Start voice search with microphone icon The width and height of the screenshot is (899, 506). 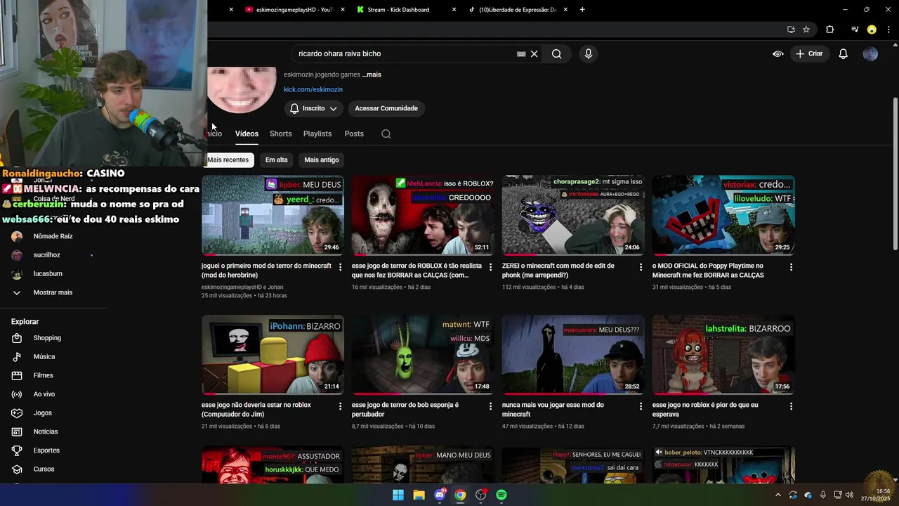(x=589, y=54)
